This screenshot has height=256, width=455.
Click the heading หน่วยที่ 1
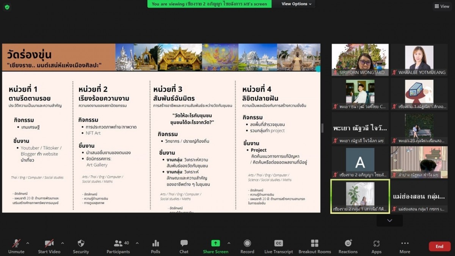23,90
